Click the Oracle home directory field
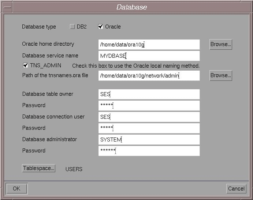Screen dimensions: 253x200 coord(149,45)
